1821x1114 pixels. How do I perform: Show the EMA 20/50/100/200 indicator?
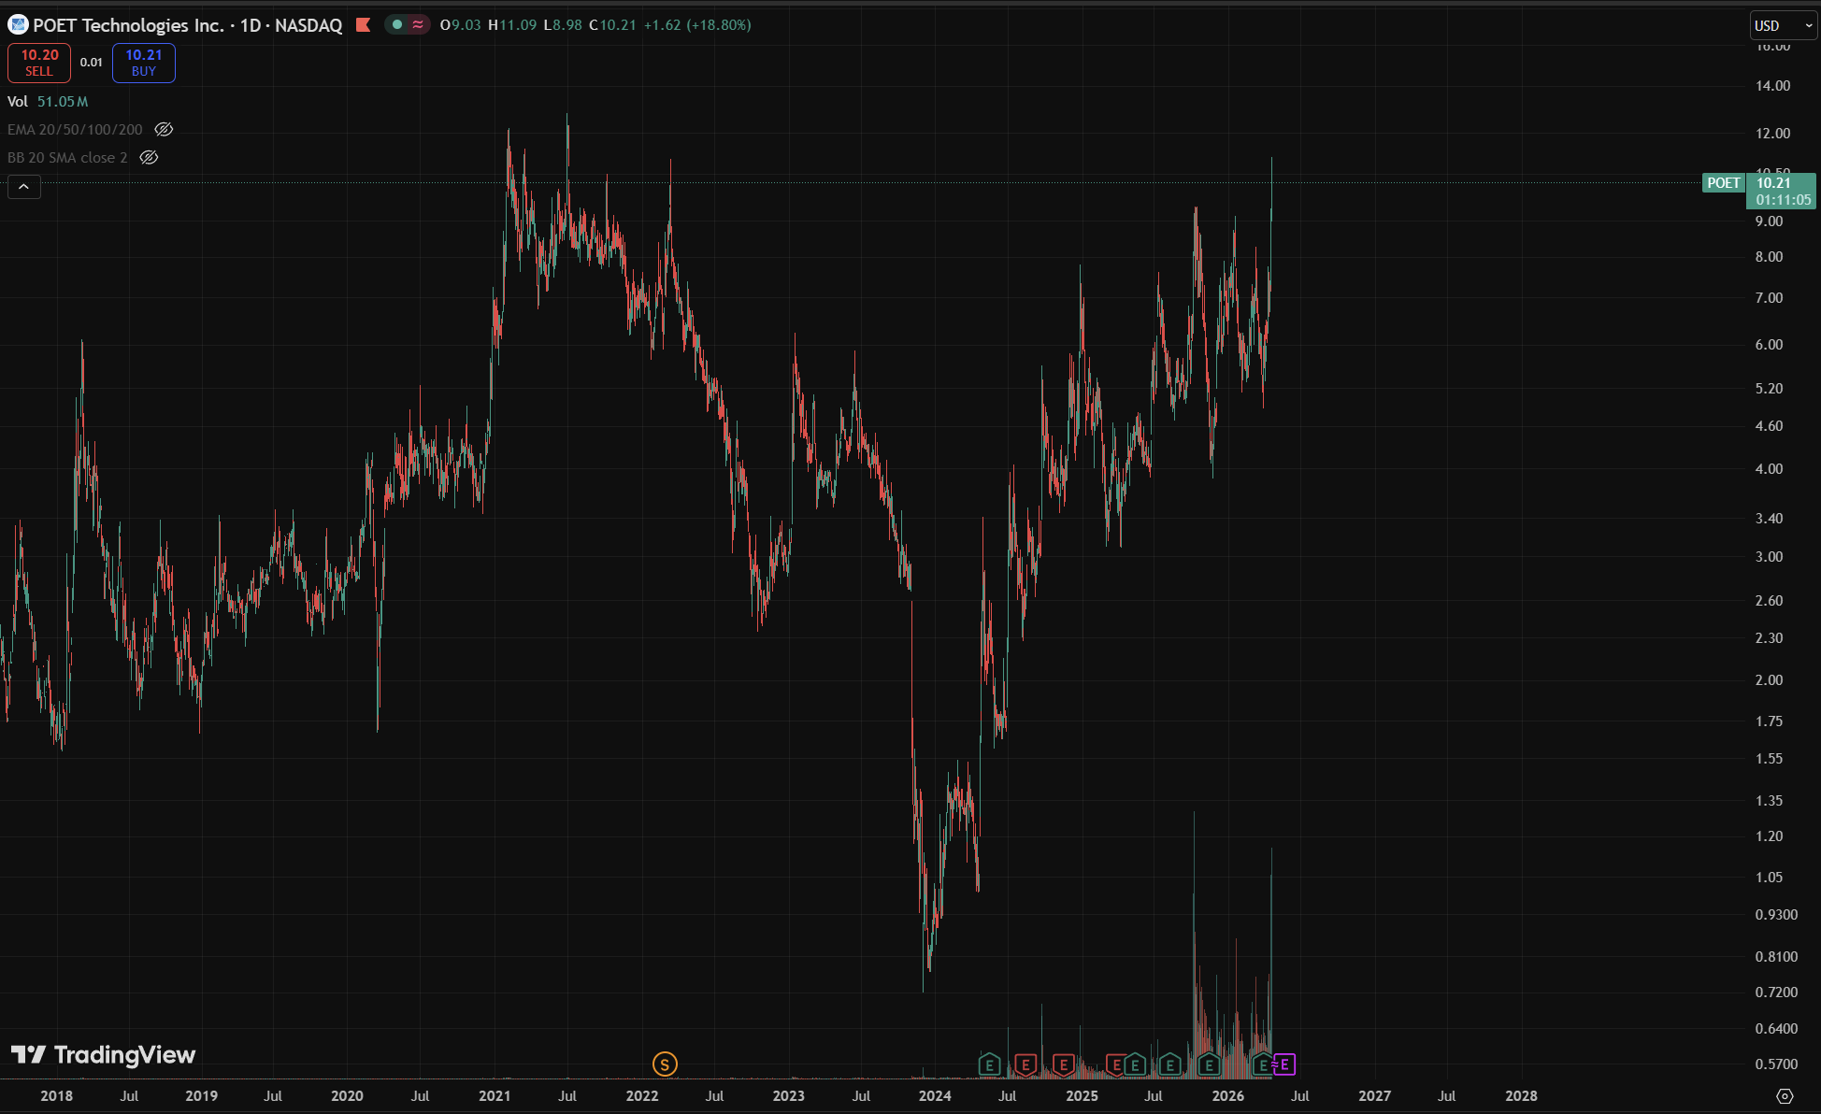[164, 130]
